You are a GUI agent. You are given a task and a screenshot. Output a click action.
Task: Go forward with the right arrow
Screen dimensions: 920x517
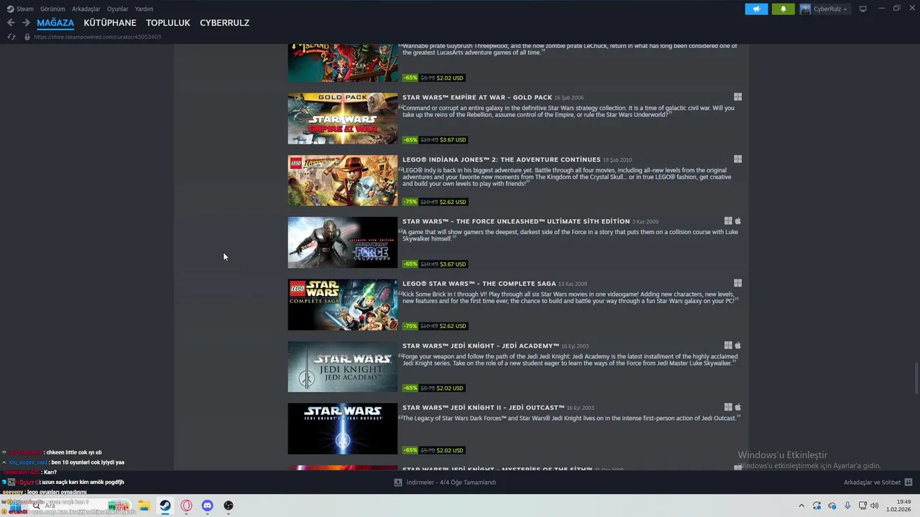pyautogui.click(x=26, y=23)
